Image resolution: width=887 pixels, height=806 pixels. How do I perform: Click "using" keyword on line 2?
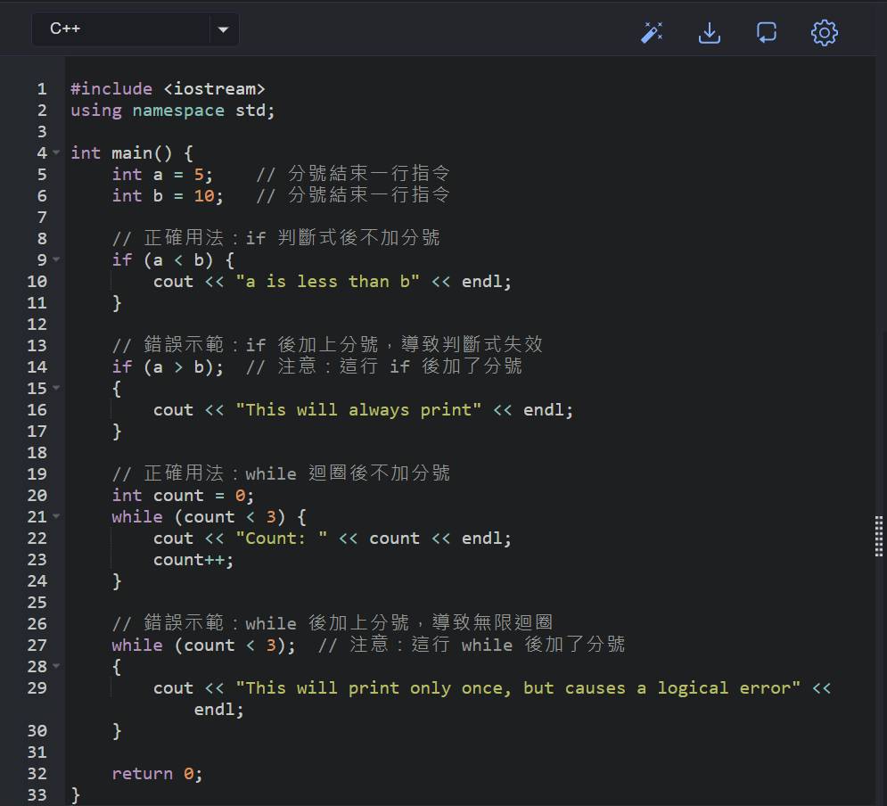pos(96,111)
